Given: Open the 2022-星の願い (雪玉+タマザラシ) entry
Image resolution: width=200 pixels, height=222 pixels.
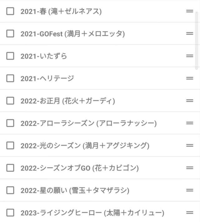Looking at the screenshot, I should tap(75, 190).
